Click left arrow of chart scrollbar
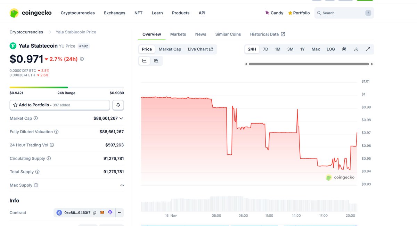The image size is (417, 226). coord(246,64)
